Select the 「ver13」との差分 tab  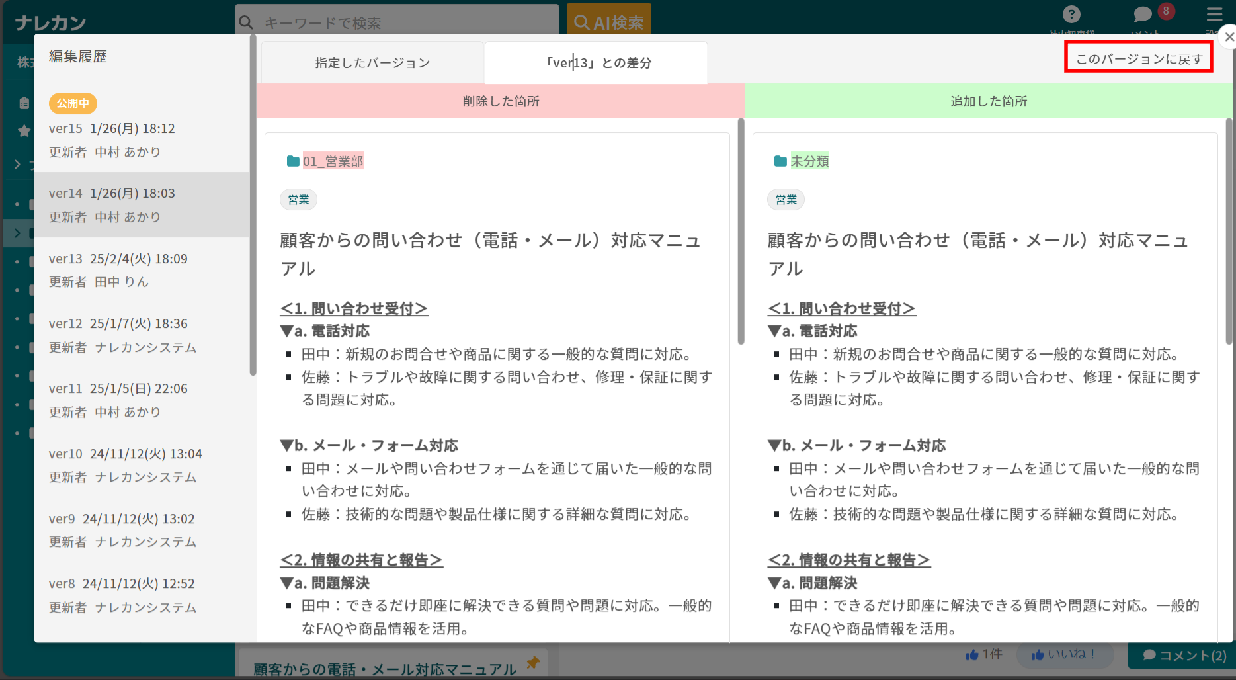click(x=596, y=62)
